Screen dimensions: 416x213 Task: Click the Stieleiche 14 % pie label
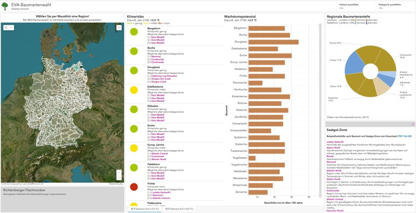333,99
